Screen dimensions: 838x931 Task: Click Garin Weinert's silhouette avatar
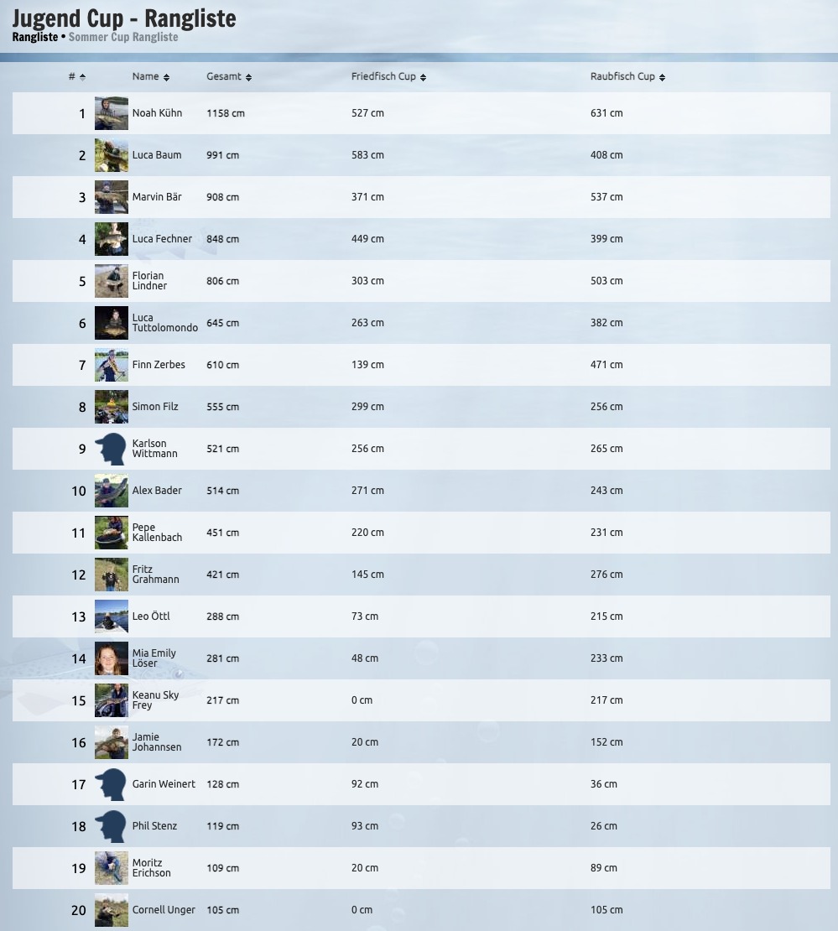pos(111,784)
